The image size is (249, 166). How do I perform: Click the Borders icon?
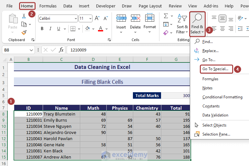[73, 28]
